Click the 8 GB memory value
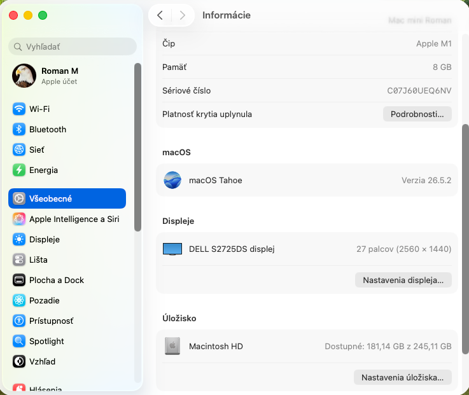 point(442,67)
